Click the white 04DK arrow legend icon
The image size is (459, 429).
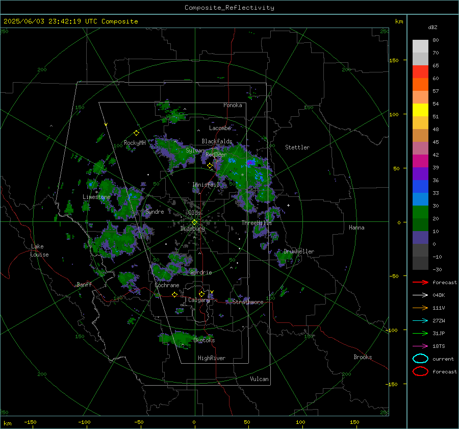coord(420,295)
